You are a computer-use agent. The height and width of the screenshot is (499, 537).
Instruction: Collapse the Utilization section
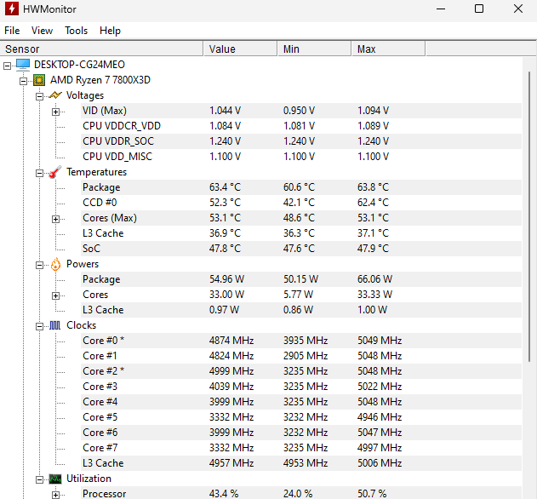[39, 479]
